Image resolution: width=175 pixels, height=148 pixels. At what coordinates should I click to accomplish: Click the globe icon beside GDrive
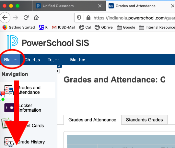[x=97, y=27]
